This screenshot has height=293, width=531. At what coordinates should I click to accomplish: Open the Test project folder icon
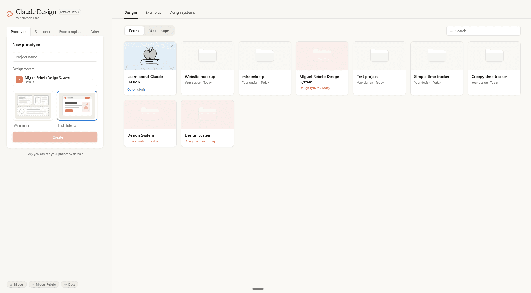coord(379,55)
